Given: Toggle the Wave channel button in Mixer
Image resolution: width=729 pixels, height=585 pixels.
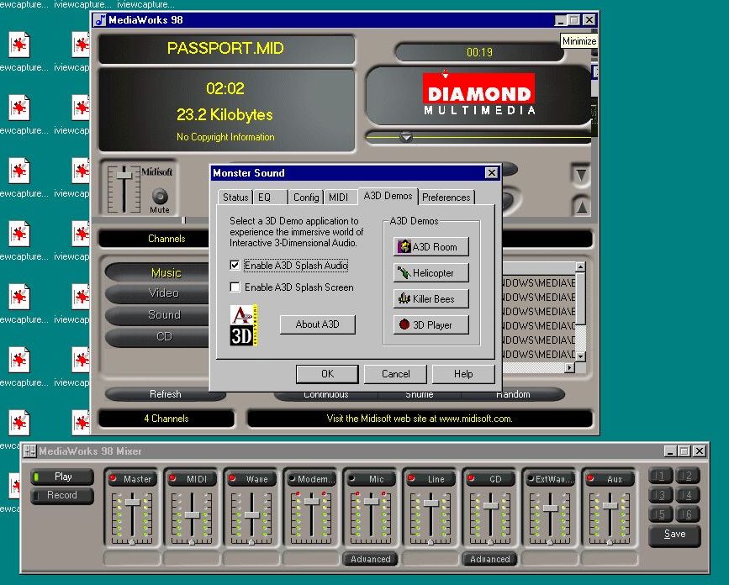Looking at the screenshot, I should [x=251, y=478].
